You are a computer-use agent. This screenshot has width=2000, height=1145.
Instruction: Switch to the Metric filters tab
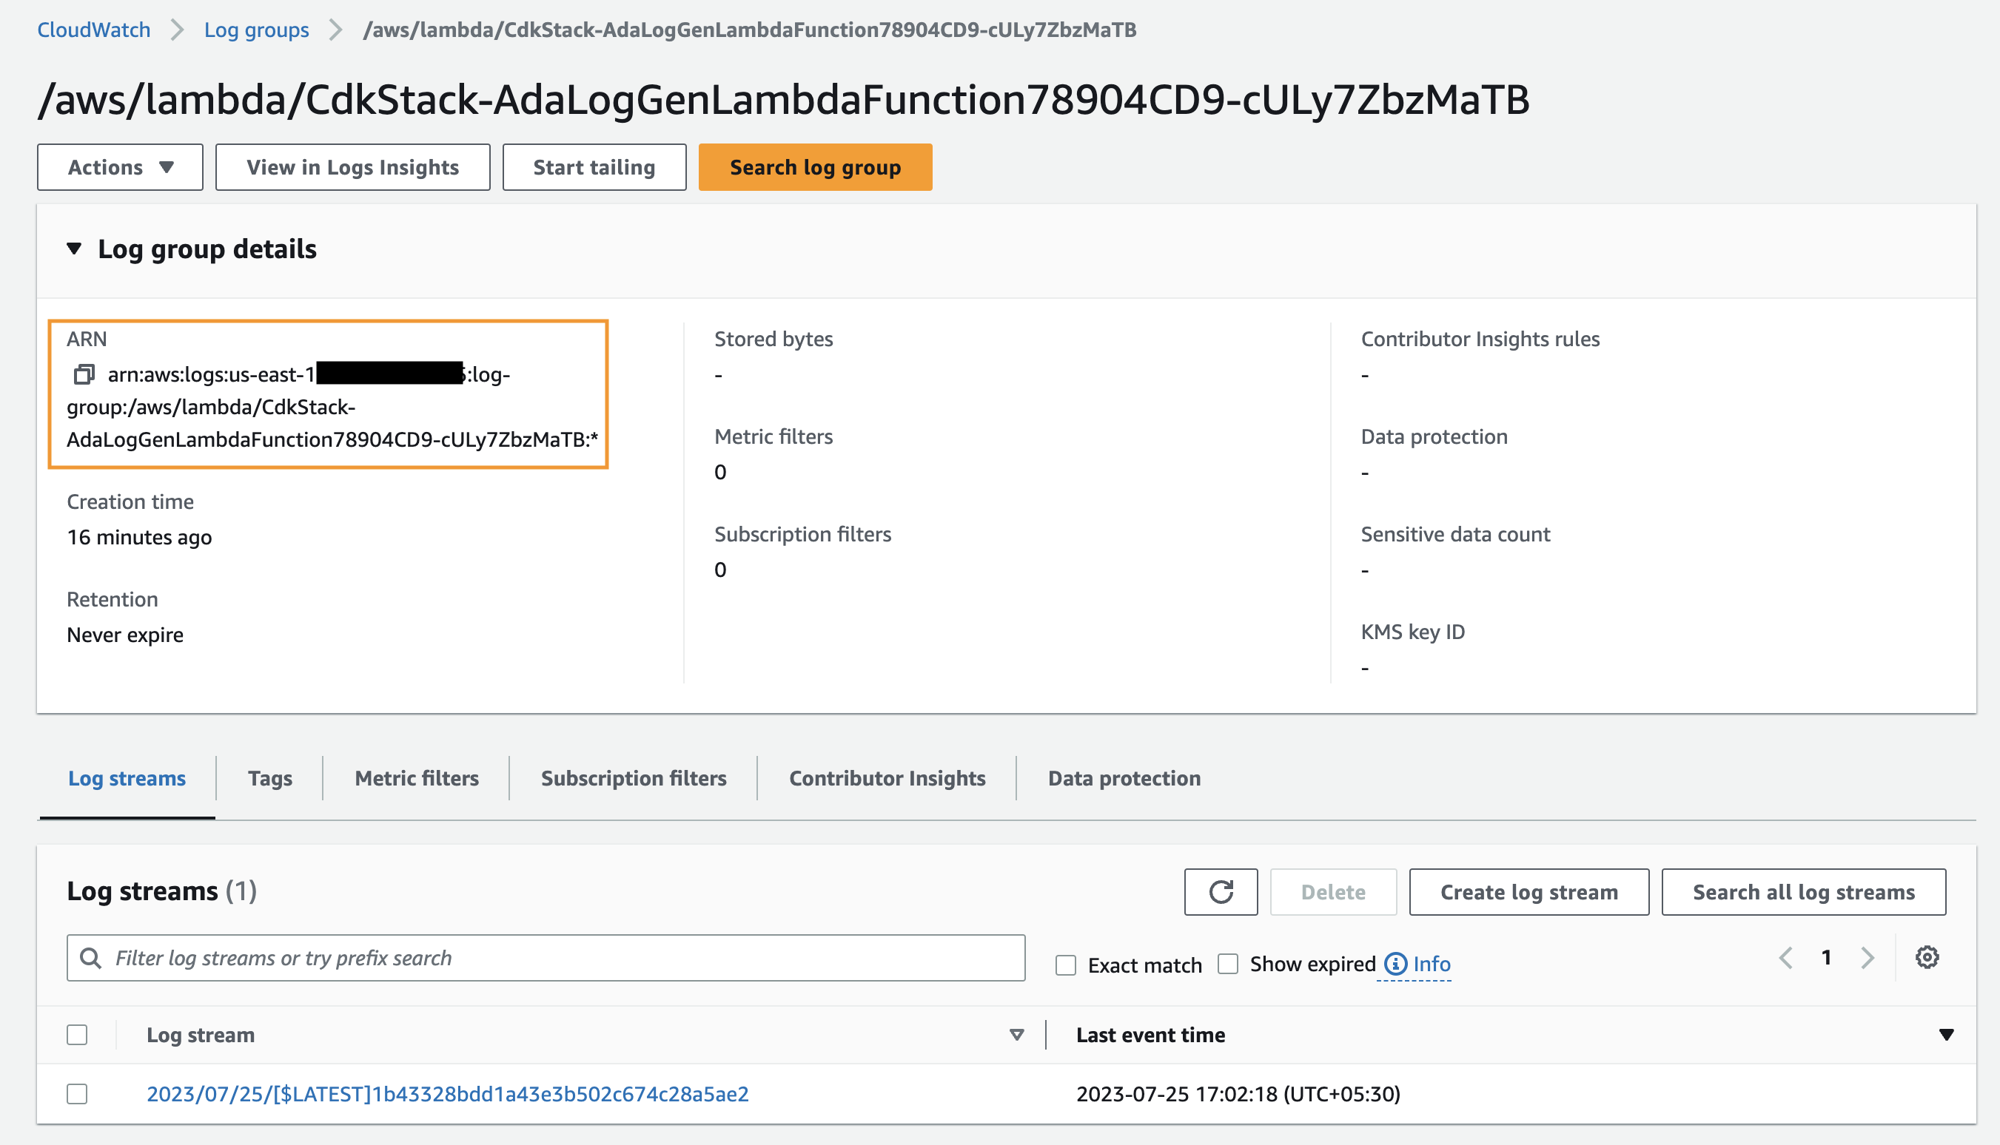(x=416, y=779)
